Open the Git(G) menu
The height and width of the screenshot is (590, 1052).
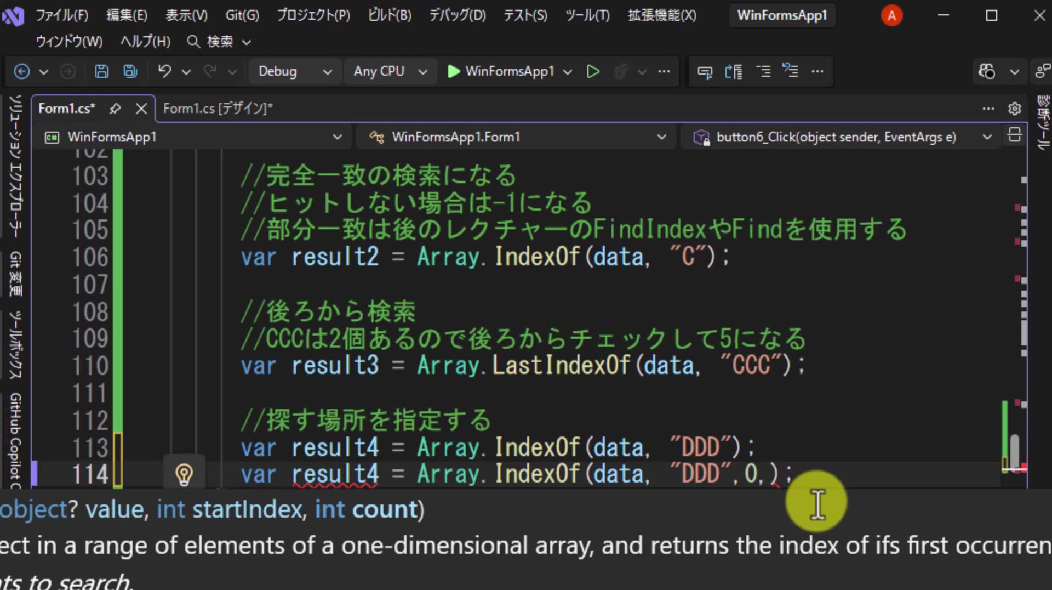(242, 15)
